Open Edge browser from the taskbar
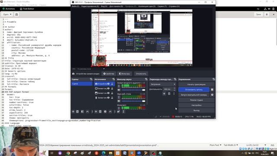The height and width of the screenshot is (156, 277). [x=103, y=153]
